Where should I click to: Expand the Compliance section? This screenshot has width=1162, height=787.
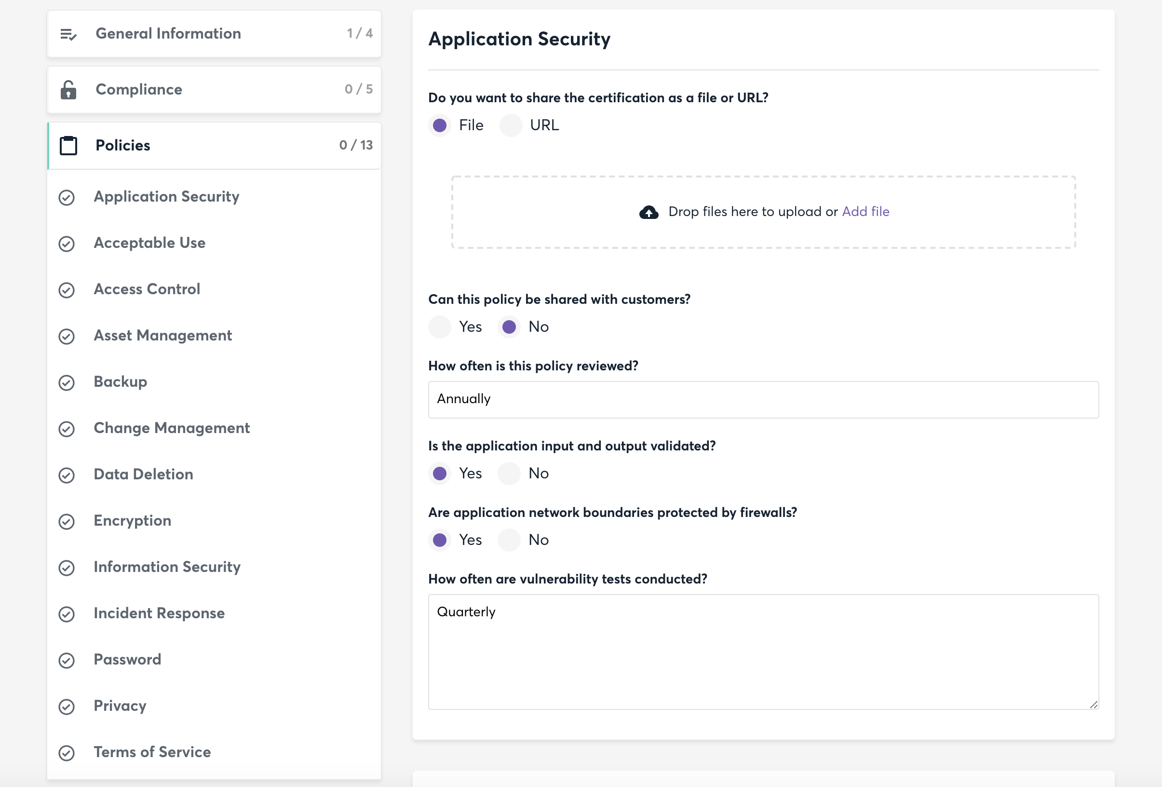pyautogui.click(x=214, y=90)
